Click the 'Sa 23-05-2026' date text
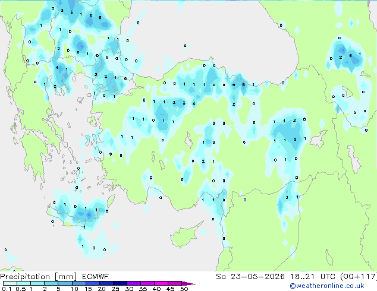The width and height of the screenshot is (377, 291). pyautogui.click(x=250, y=277)
